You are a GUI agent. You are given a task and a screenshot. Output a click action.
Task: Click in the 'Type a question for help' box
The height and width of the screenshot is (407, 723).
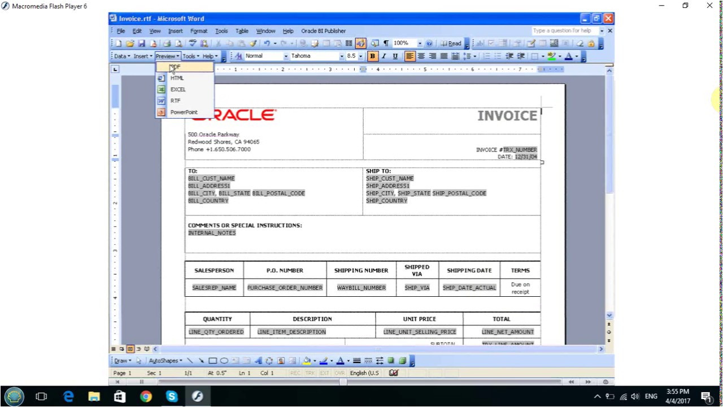[564, 31]
